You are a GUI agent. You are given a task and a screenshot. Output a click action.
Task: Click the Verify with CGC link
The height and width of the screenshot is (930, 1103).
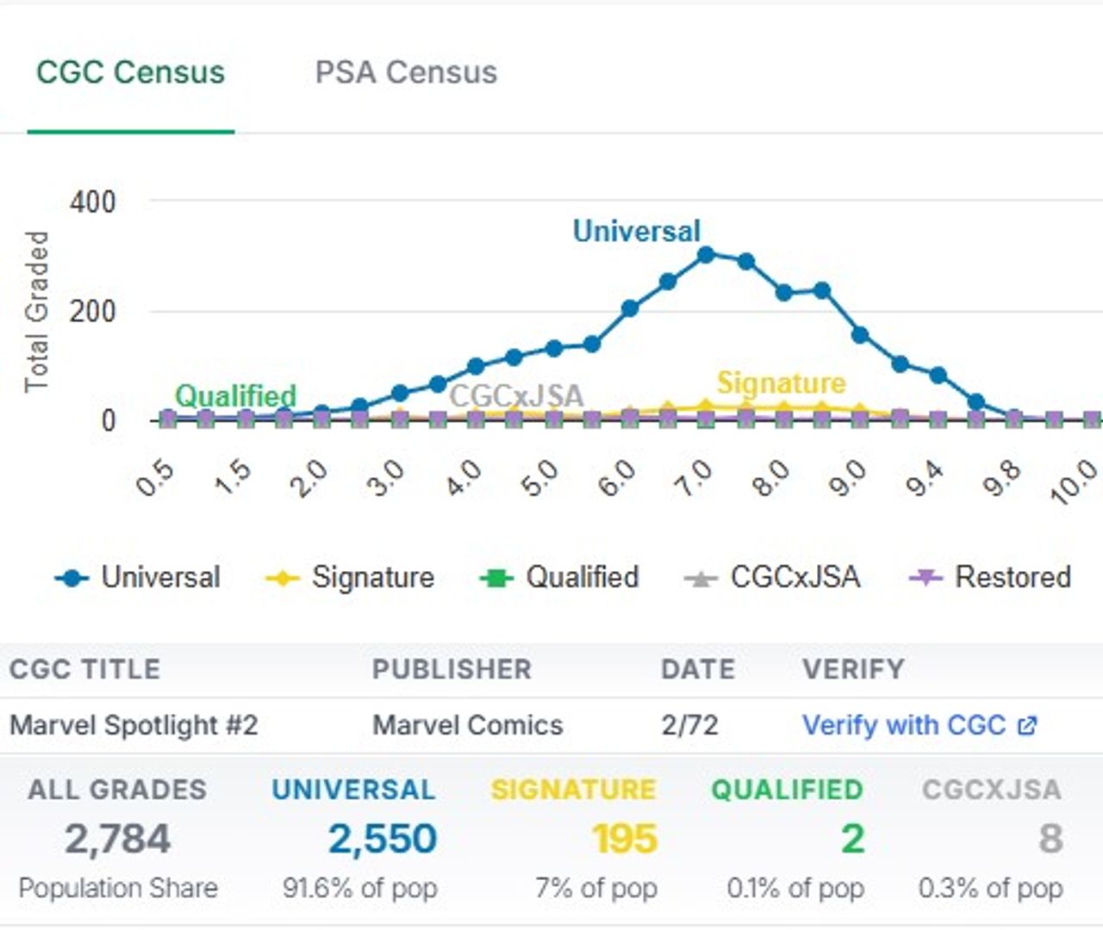pos(903,725)
